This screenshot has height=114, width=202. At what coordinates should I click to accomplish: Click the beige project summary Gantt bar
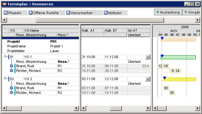click(x=179, y=40)
